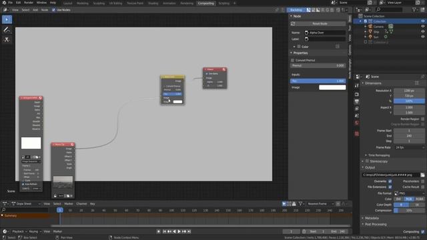Image resolution: width=427 pixels, height=240 pixels.
Task: Select BW color mode button
Action: pyautogui.click(x=399, y=199)
